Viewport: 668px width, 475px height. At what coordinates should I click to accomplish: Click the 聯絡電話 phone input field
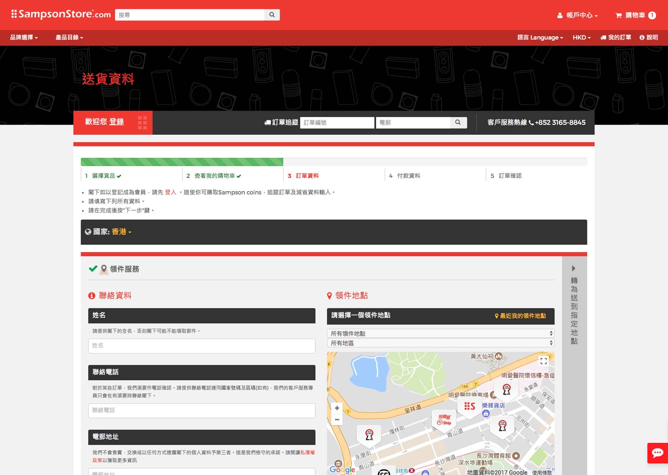pos(202,411)
